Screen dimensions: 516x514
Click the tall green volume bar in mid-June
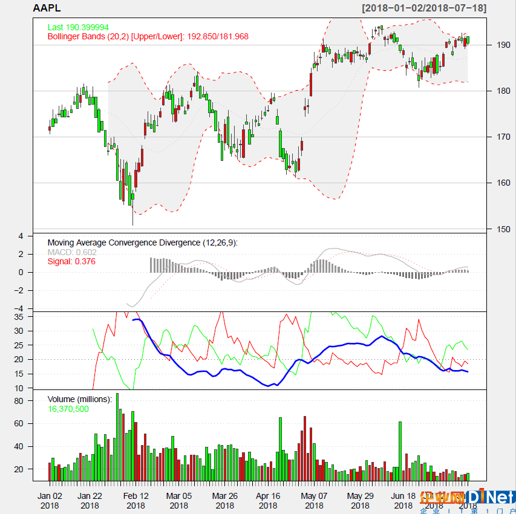pyautogui.click(x=400, y=451)
